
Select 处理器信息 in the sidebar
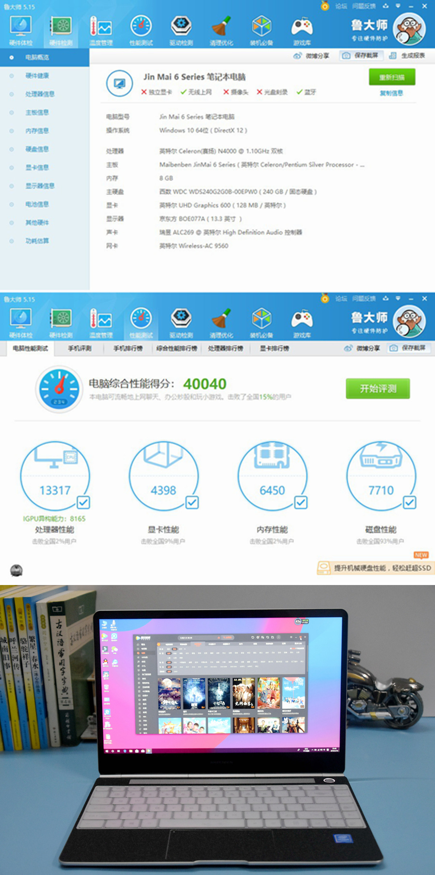pyautogui.click(x=45, y=94)
